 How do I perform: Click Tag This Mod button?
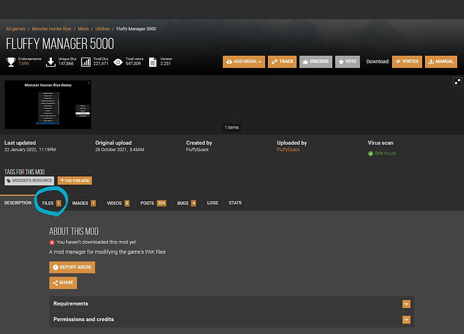[x=75, y=181]
